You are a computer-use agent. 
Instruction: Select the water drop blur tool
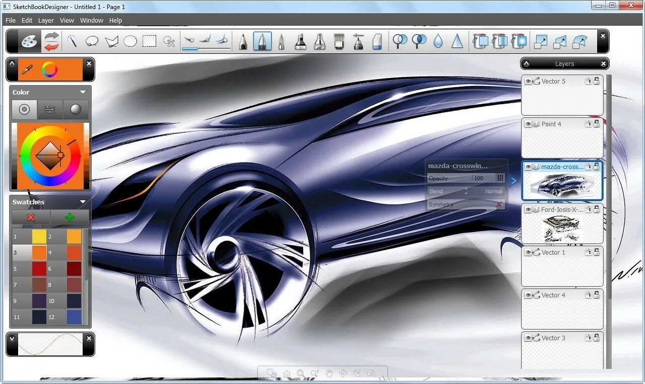coord(438,41)
